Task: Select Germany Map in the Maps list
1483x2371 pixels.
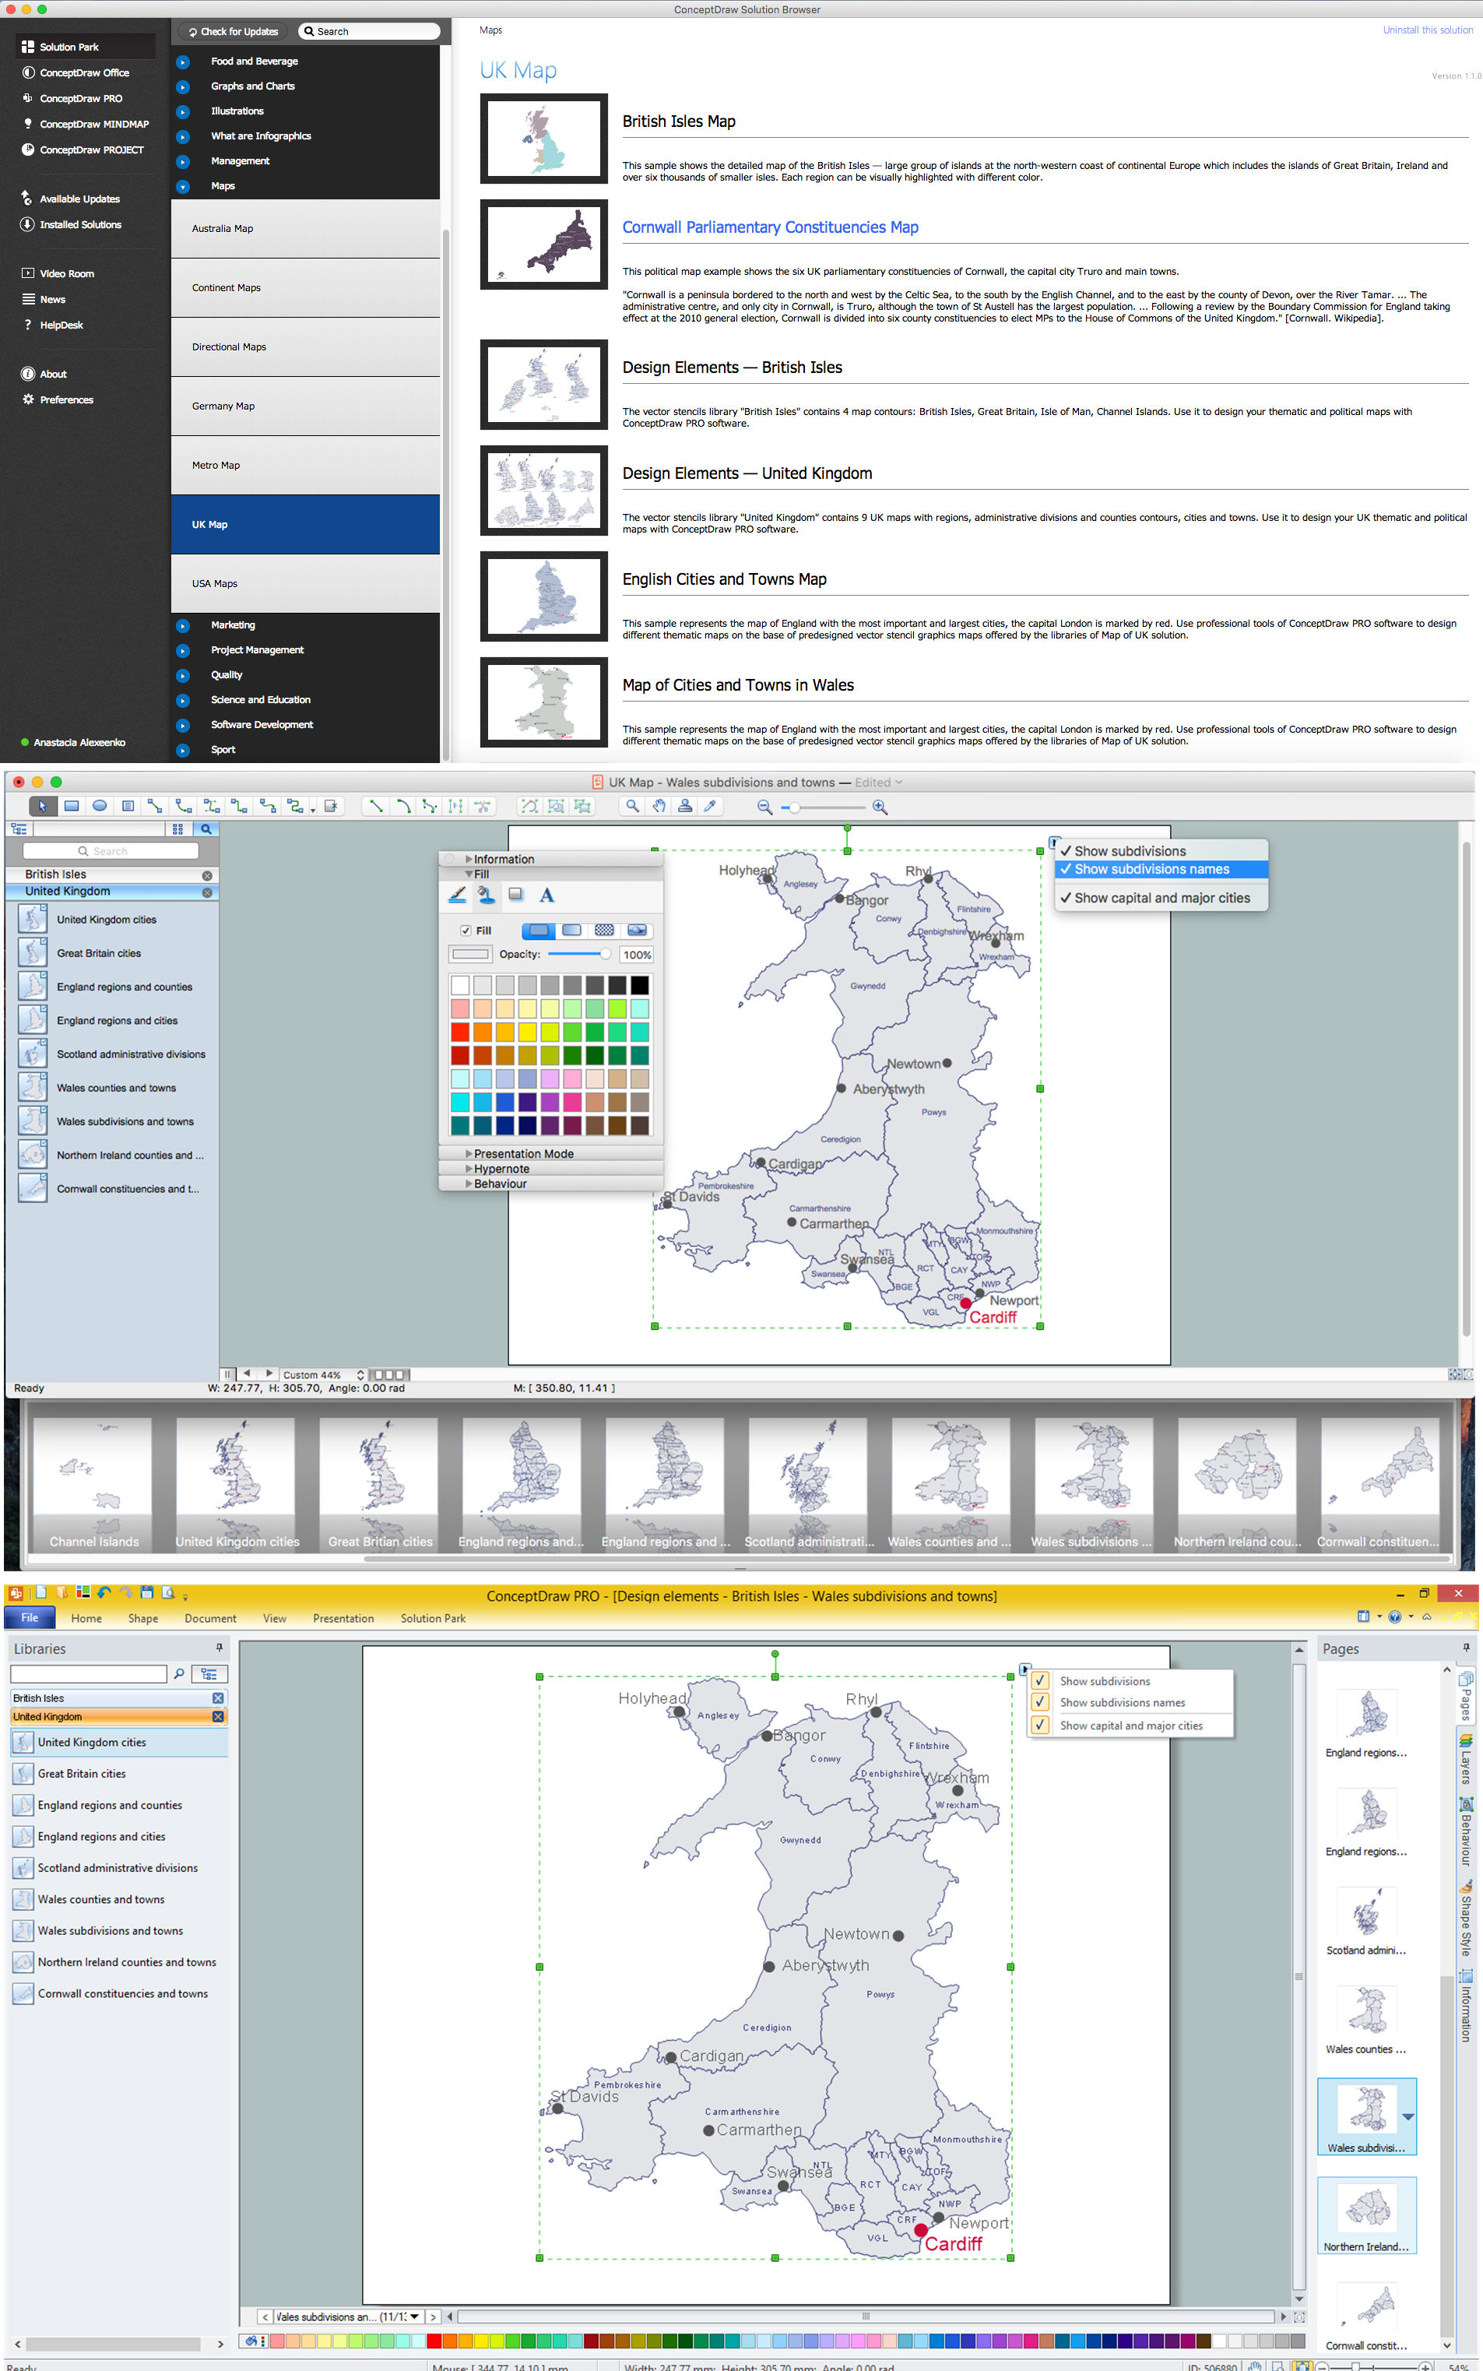Action: pos(305,406)
